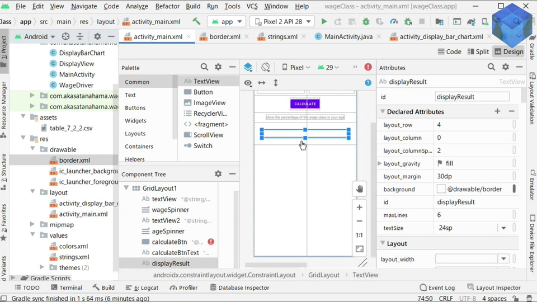537x302 pixels.
Task: Open the Analyze menu
Action: [x=136, y=6]
